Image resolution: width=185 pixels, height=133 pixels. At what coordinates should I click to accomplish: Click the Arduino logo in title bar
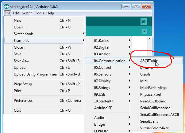pos(6,7)
